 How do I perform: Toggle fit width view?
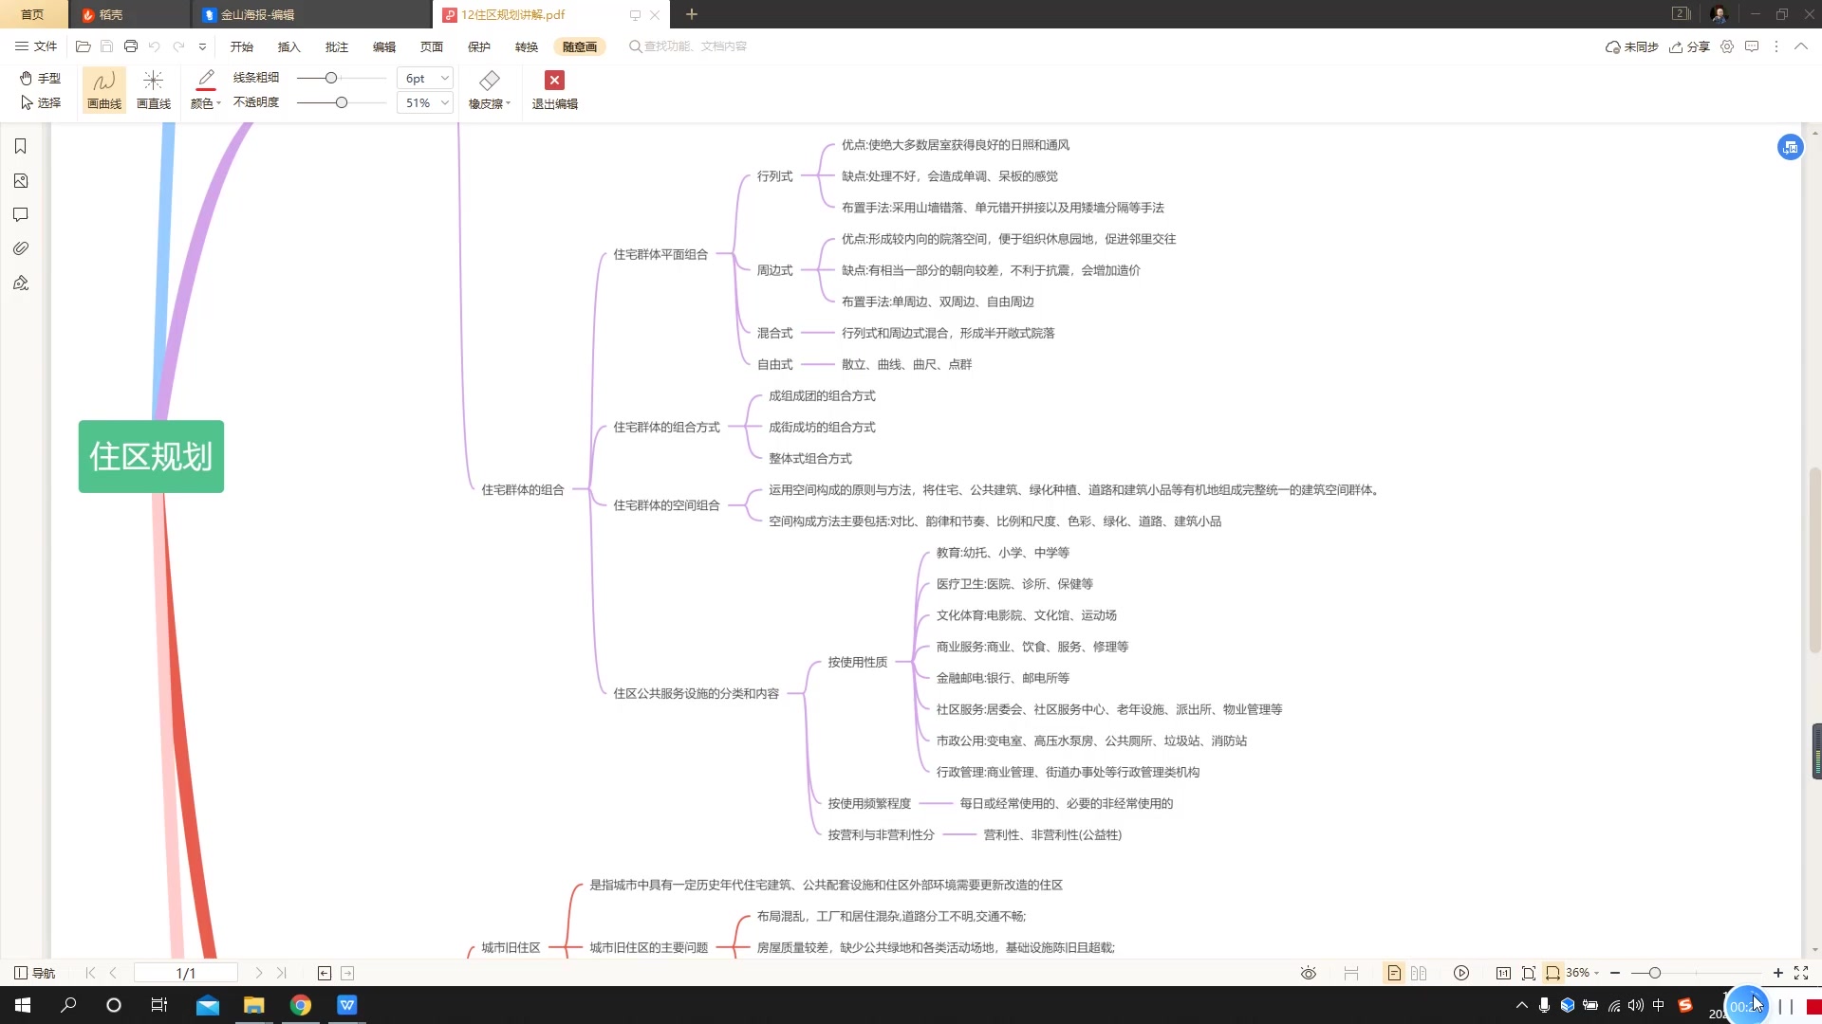pyautogui.click(x=1552, y=973)
